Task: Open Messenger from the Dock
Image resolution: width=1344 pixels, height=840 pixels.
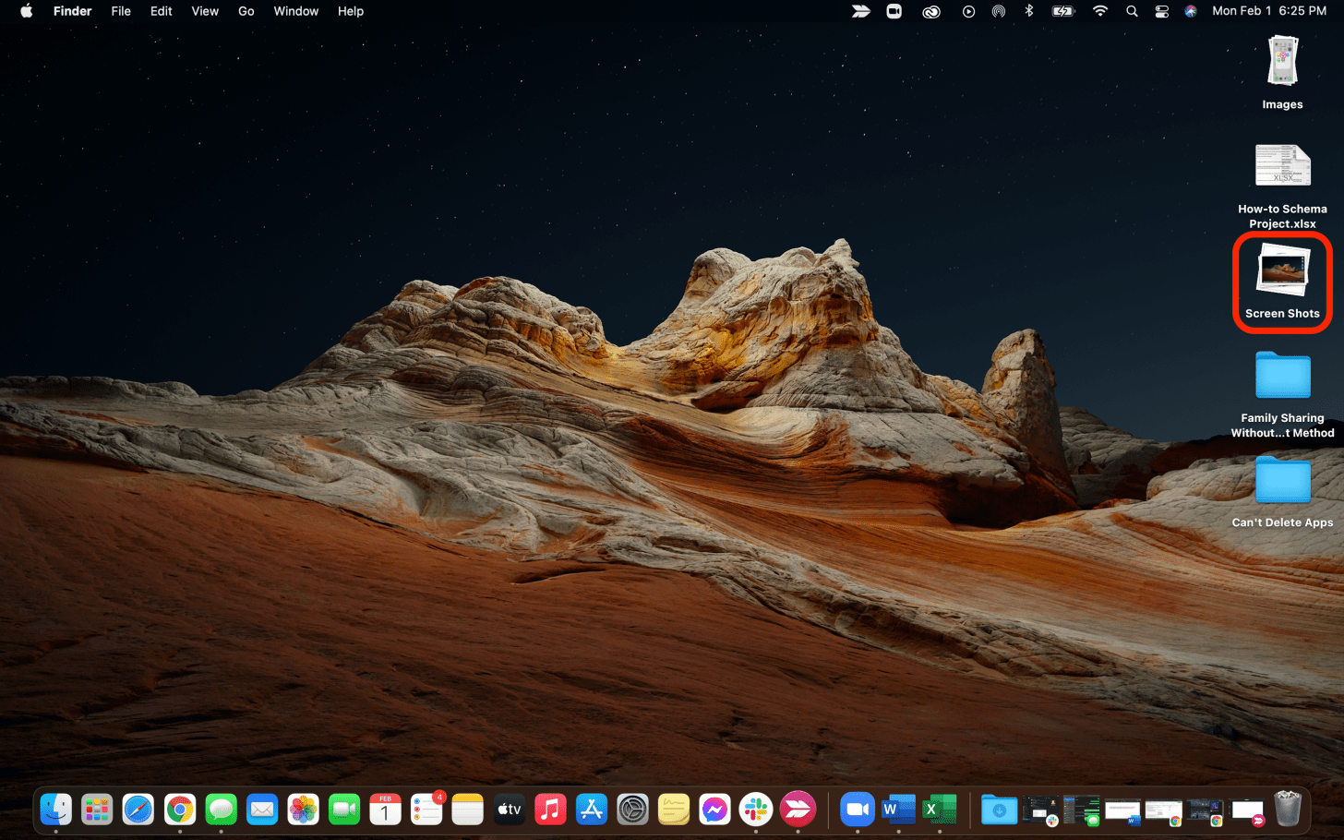Action: point(714,810)
